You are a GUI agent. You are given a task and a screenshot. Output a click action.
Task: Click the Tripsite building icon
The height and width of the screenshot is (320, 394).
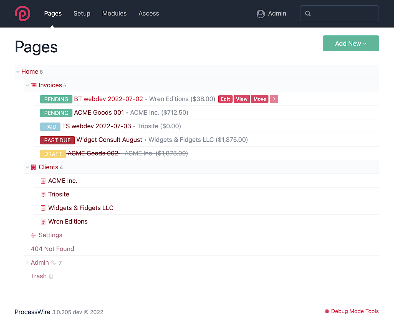point(43,194)
